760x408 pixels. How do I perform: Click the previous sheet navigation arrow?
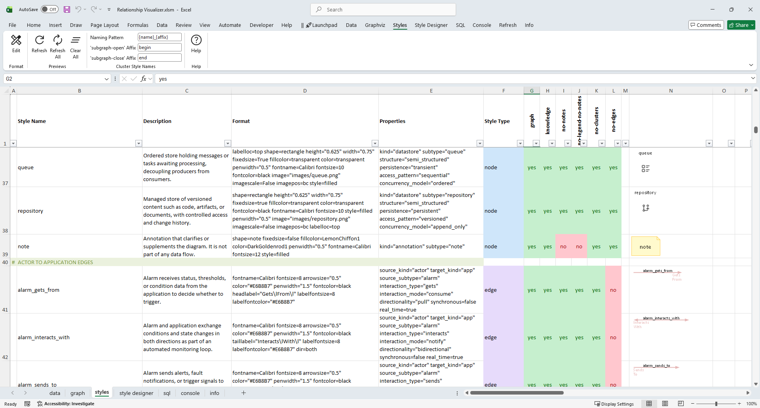[x=13, y=393]
